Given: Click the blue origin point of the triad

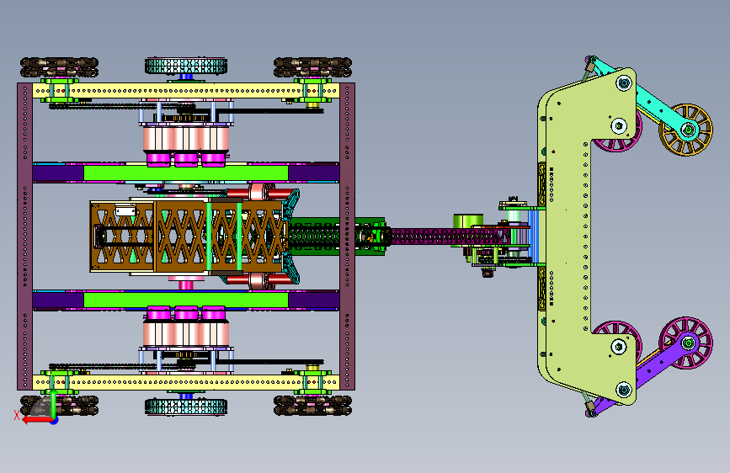Looking at the screenshot, I should click(55, 421).
